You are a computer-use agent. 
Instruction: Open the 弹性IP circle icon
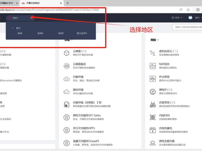[153, 92]
